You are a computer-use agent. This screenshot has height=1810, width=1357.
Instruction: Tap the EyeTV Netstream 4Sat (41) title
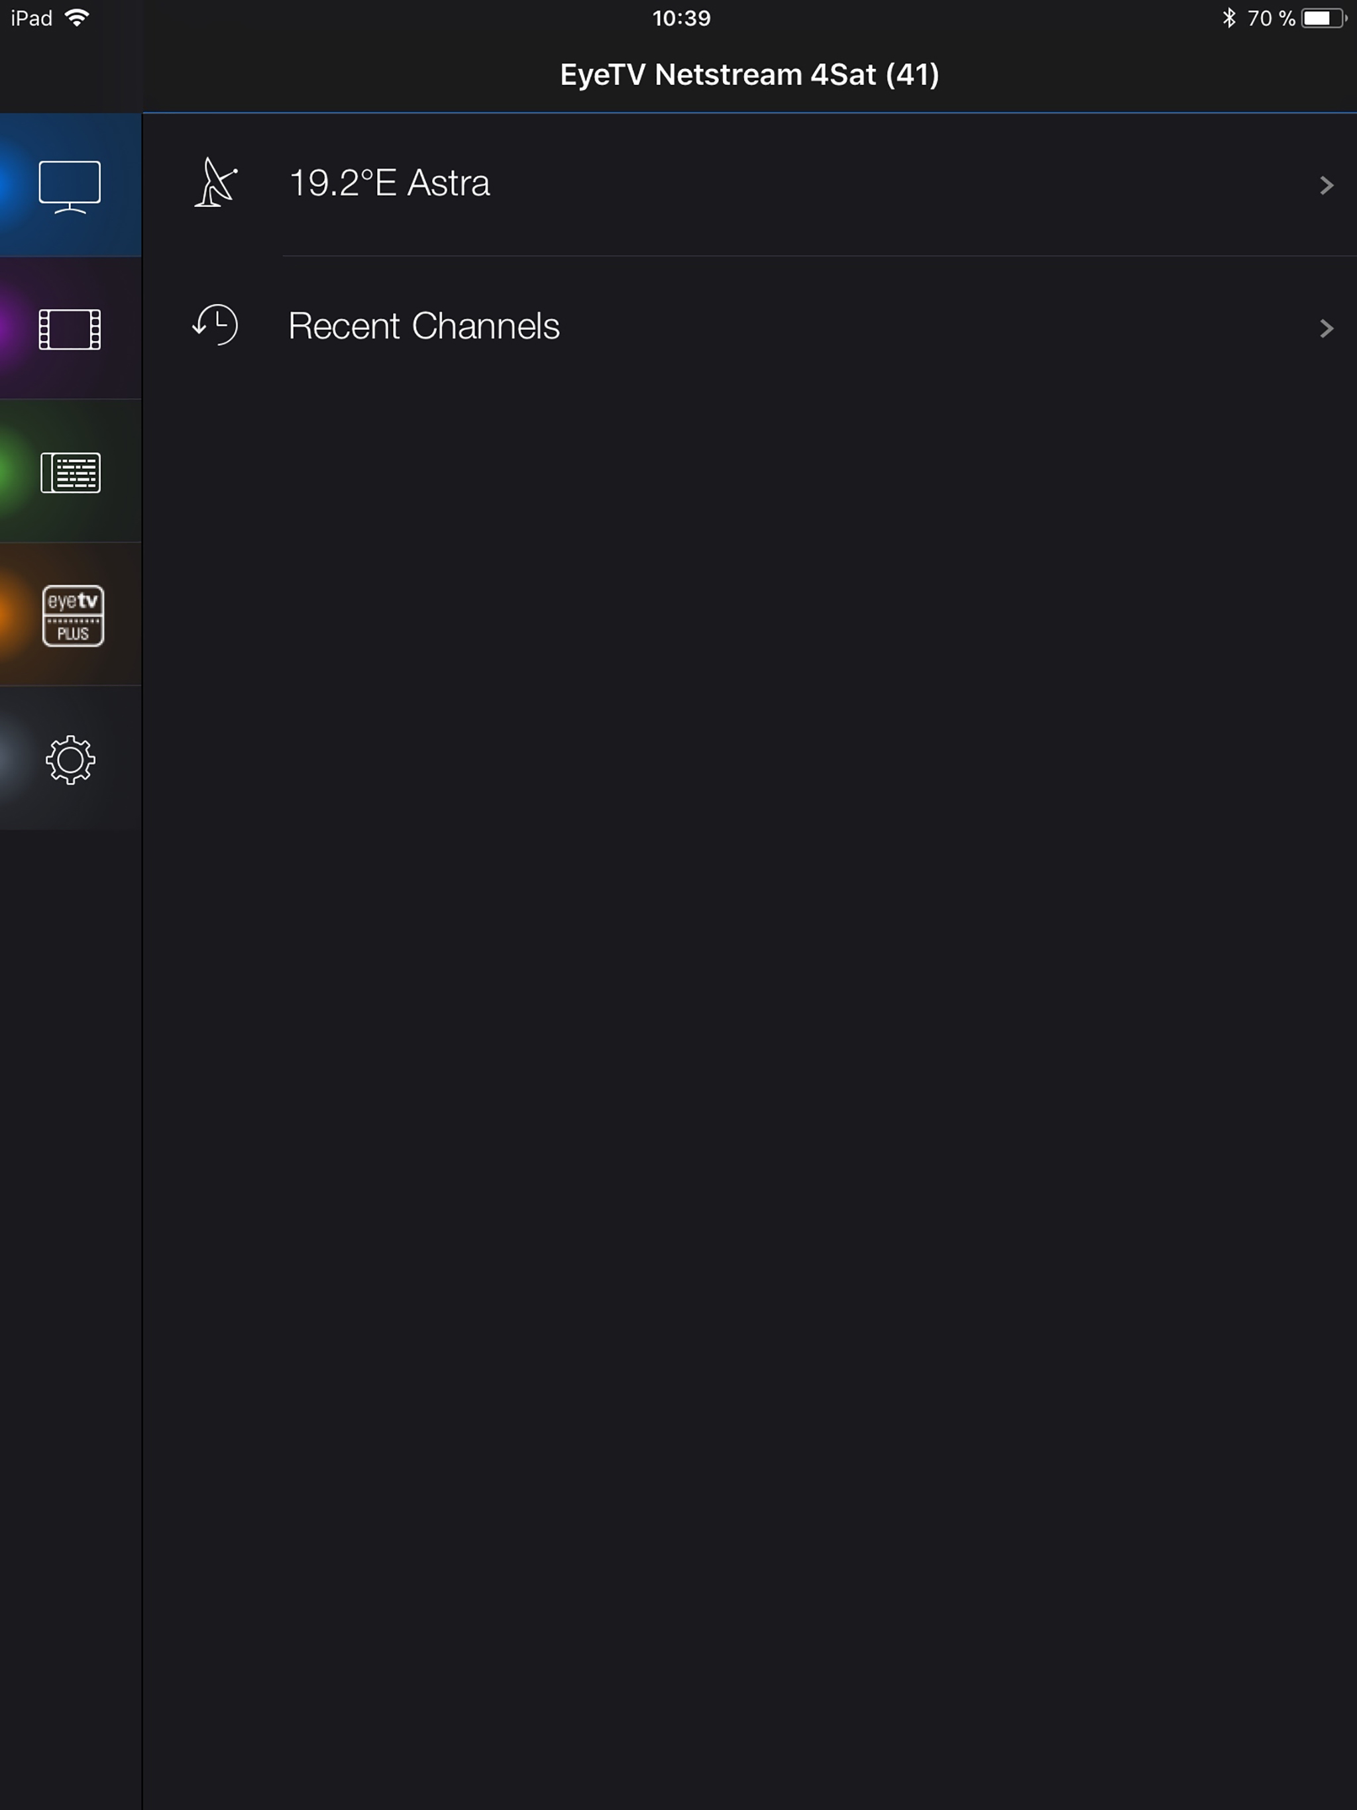pyautogui.click(x=749, y=74)
